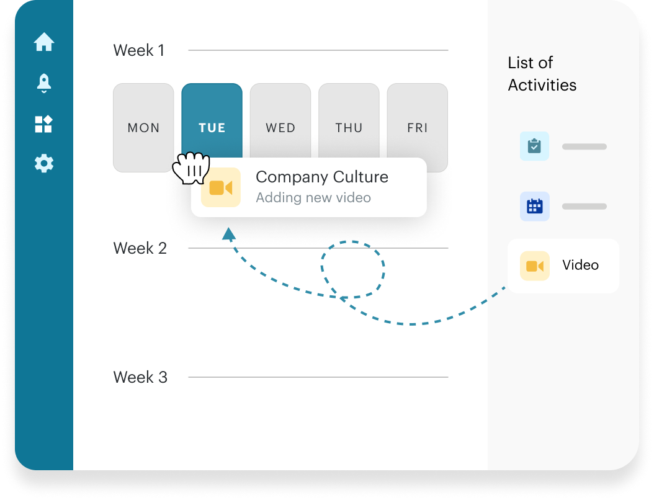Screen dimensions: 654x500
Task: Select the FRI day tile
Action: 418,128
